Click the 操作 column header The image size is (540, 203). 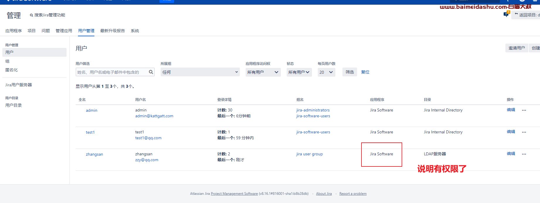pos(510,100)
